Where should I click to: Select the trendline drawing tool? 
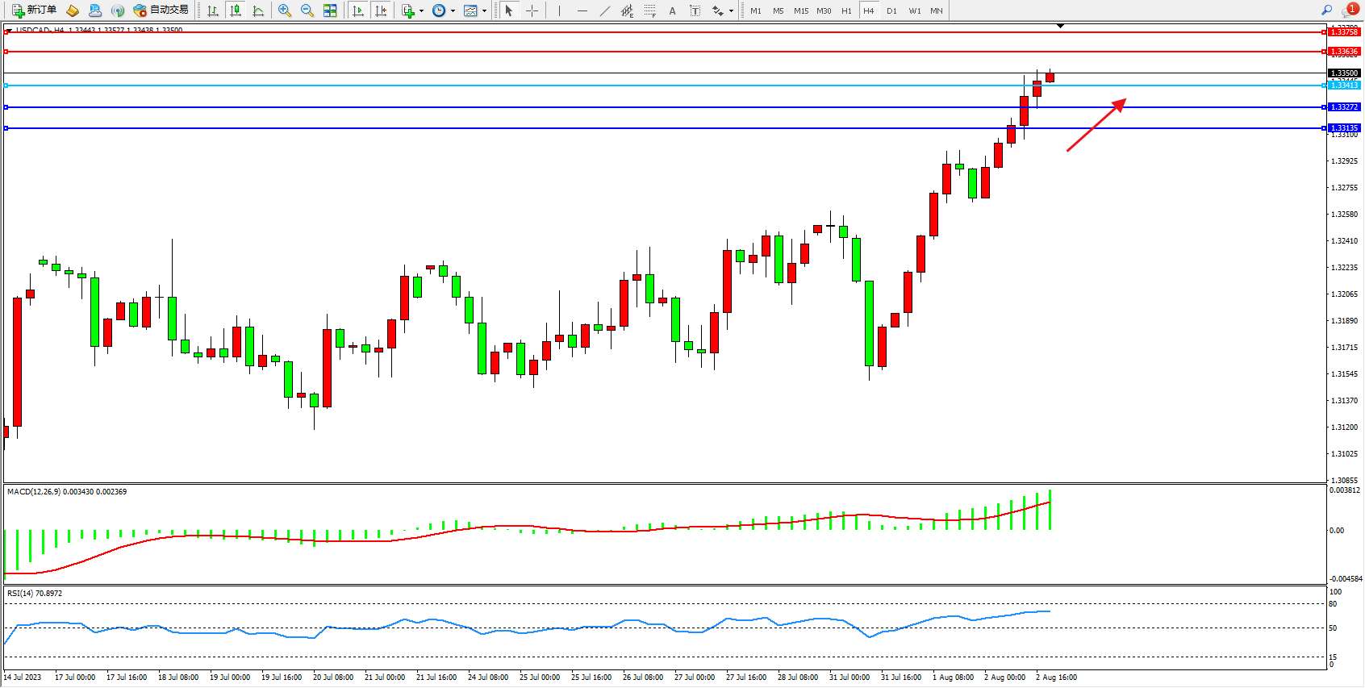click(605, 10)
